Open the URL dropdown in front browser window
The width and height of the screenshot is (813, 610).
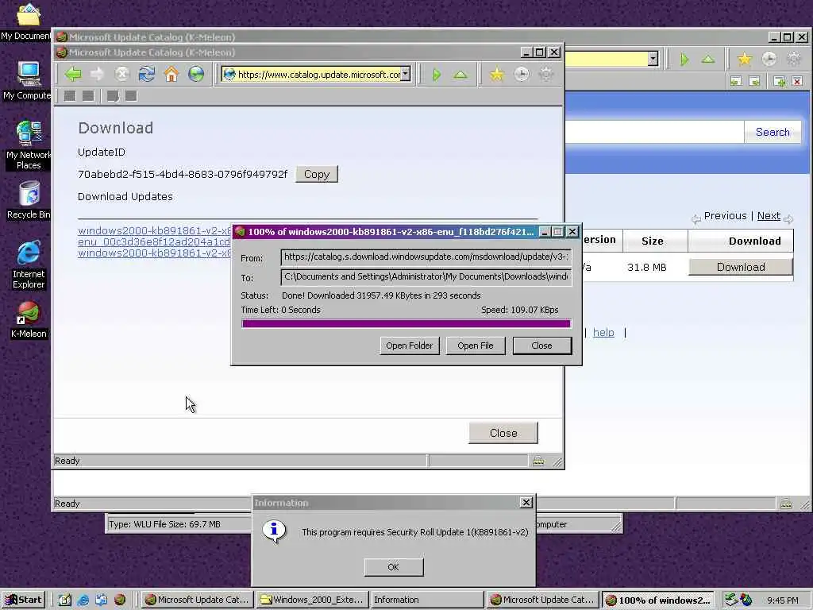coord(406,74)
